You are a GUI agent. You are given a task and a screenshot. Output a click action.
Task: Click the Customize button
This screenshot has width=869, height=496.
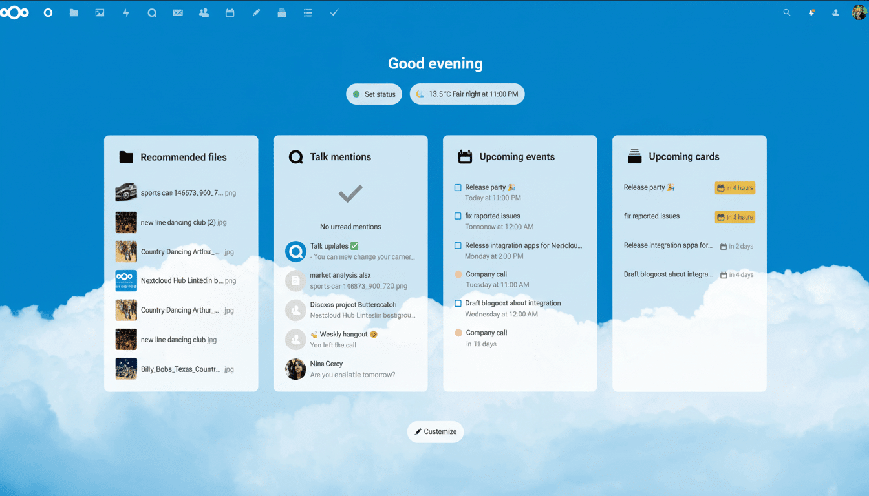click(x=435, y=431)
